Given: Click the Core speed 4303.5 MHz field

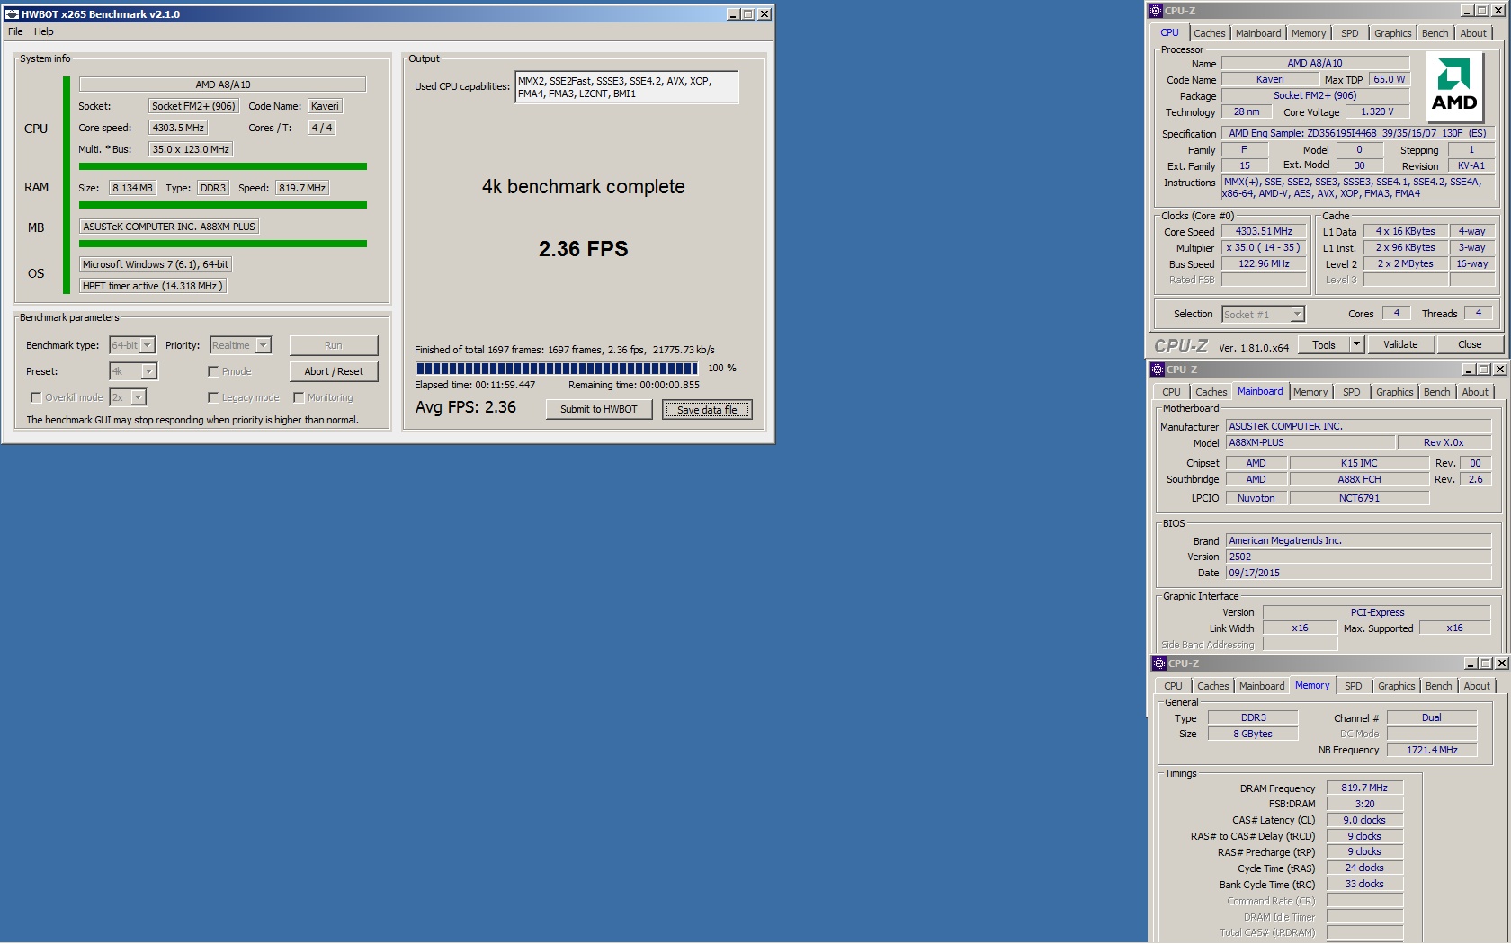Looking at the screenshot, I should click(x=178, y=128).
